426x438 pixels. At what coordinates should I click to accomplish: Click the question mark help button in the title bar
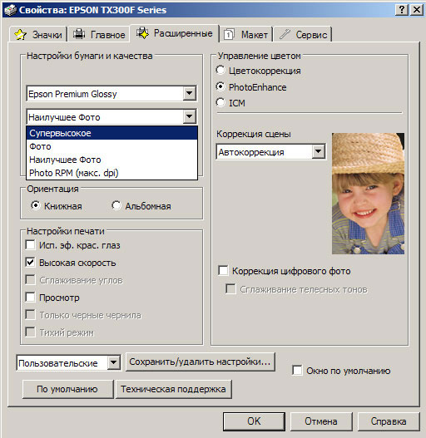coord(402,10)
